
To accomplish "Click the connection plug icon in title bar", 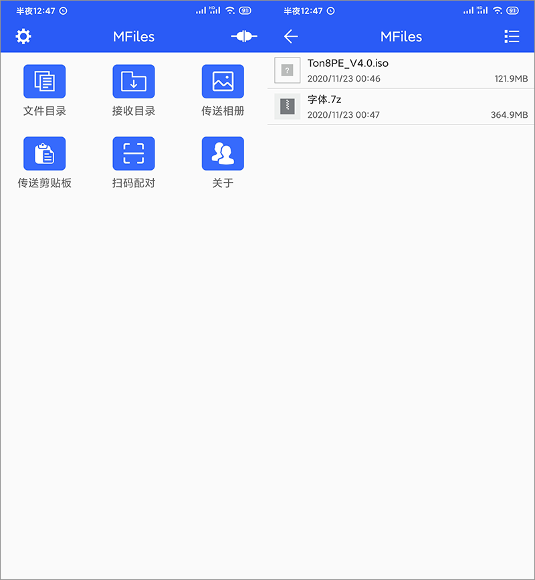I will coord(243,36).
